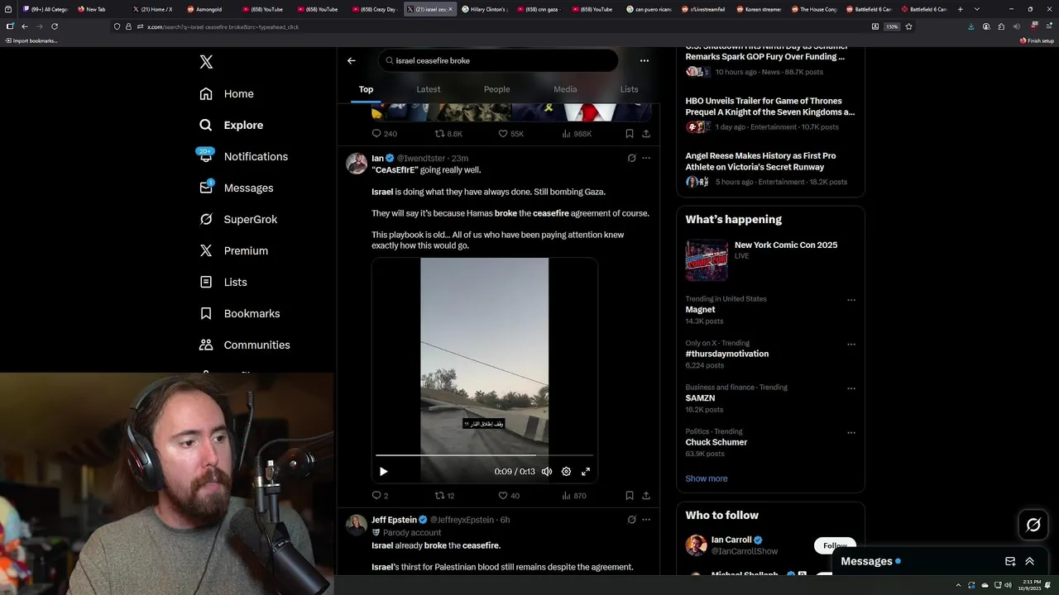
Task: Open the floating Grok button
Action: [1033, 525]
